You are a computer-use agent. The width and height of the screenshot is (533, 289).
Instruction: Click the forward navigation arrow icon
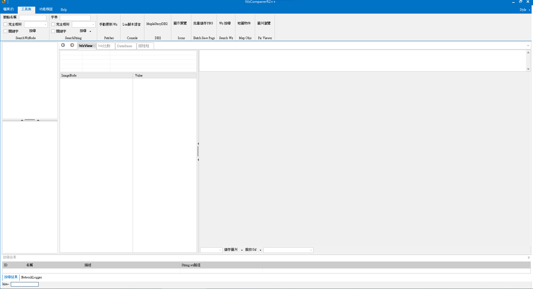pos(72,45)
